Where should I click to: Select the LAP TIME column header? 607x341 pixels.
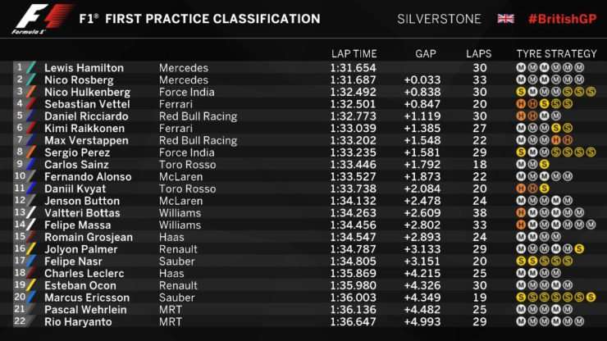(354, 54)
